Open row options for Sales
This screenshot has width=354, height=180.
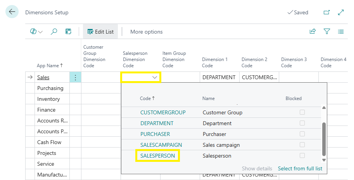click(x=75, y=77)
